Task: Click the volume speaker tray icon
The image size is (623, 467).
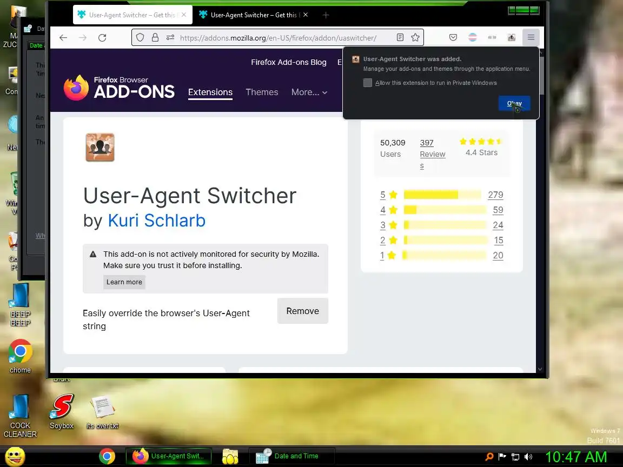Action: click(528, 457)
